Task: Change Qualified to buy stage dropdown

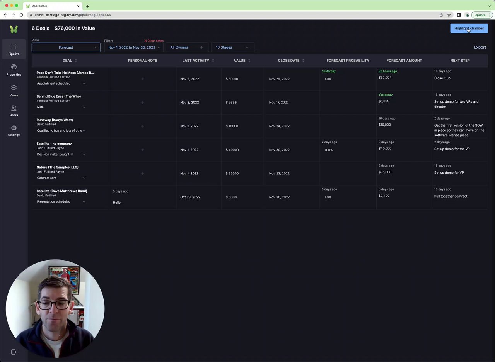Action: tap(61, 130)
